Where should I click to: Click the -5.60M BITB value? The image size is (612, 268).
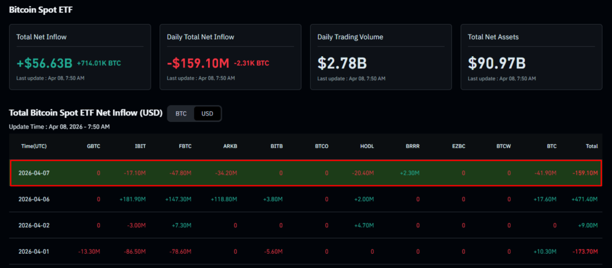point(274,252)
